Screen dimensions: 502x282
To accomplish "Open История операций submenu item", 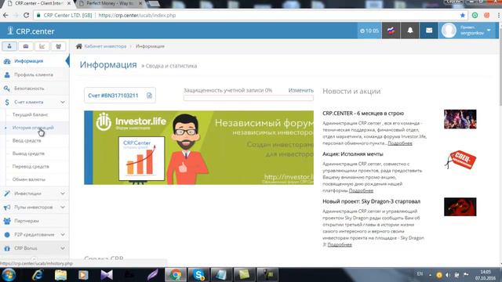I will [33, 128].
